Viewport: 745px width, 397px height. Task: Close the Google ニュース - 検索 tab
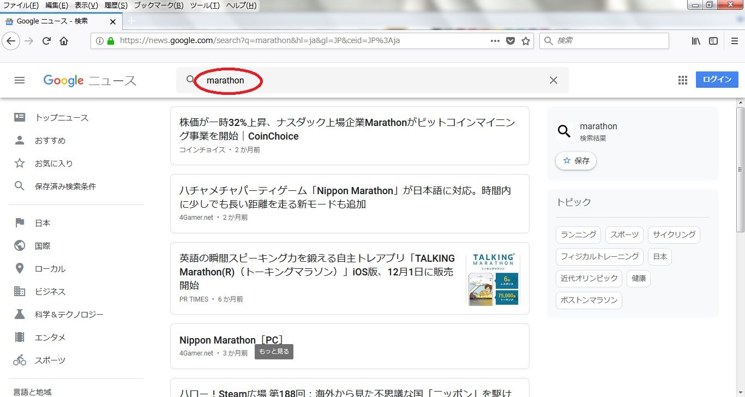point(113,22)
